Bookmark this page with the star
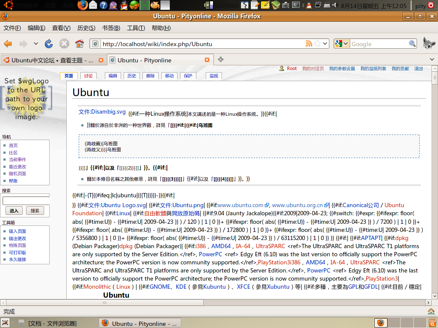 click(317, 44)
